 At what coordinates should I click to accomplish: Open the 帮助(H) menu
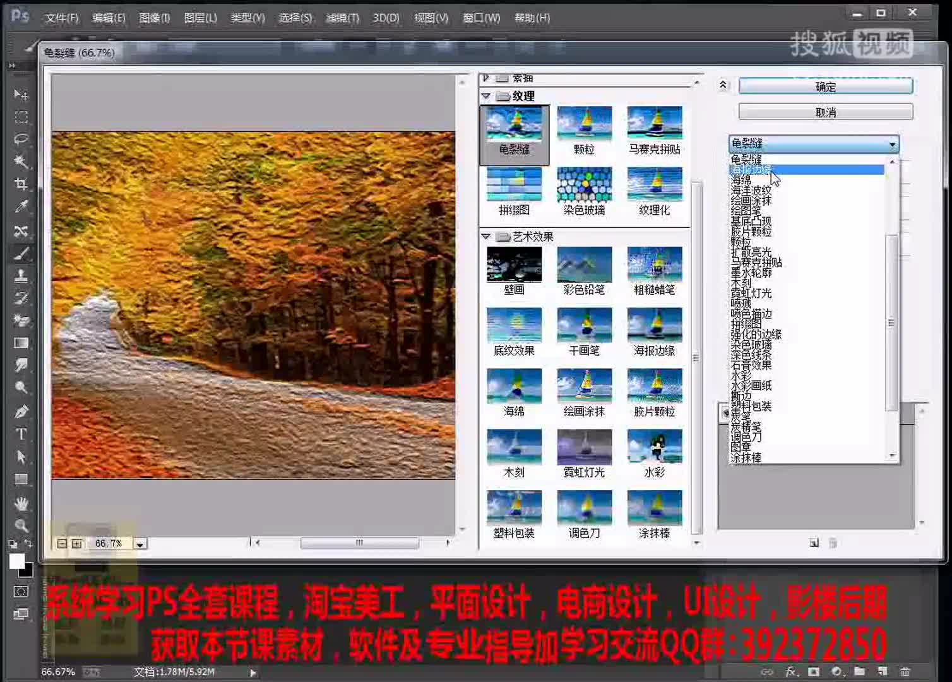point(532,18)
